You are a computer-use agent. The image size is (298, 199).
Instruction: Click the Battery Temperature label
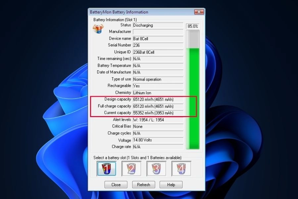click(114, 66)
